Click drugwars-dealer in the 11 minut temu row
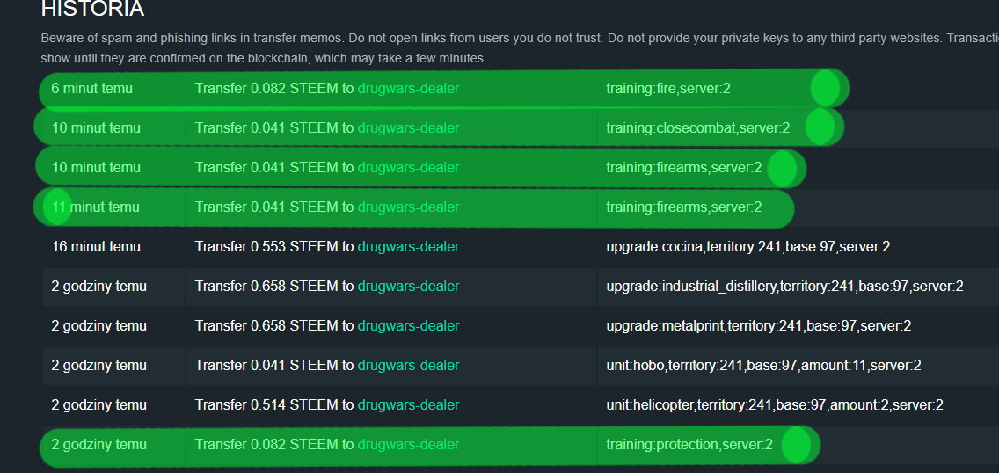 (x=408, y=207)
